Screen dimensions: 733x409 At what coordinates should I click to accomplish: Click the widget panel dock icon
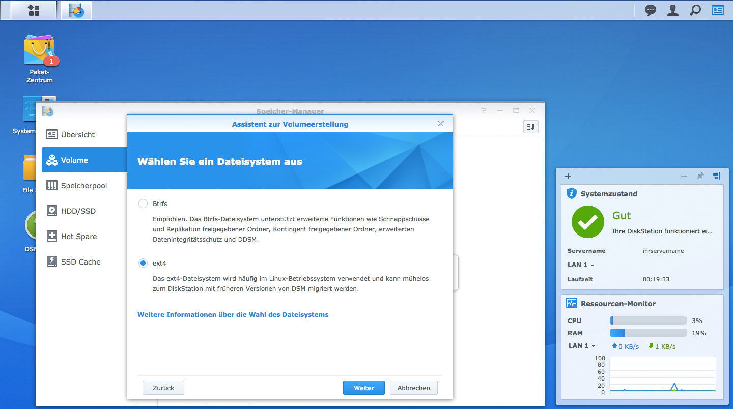pos(716,176)
